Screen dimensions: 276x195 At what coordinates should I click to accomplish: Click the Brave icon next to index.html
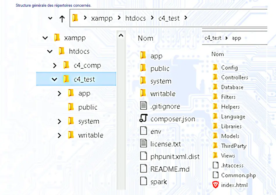(x=216, y=185)
